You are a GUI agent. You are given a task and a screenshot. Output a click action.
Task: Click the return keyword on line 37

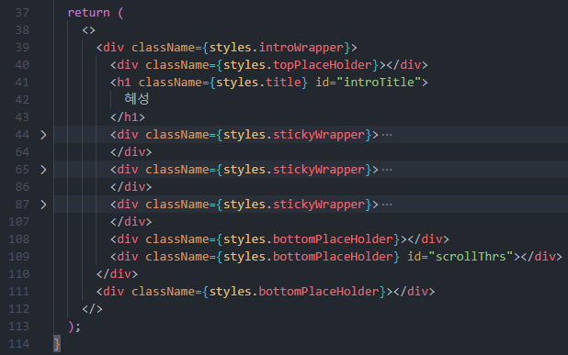click(x=89, y=13)
